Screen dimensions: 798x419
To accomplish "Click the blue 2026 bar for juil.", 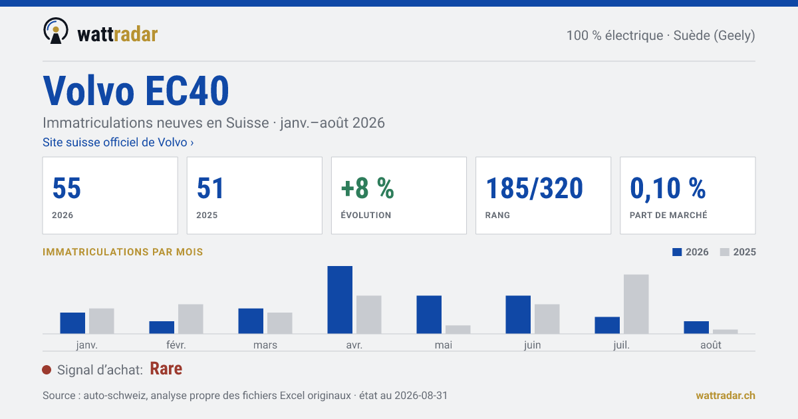I will click(x=607, y=325).
